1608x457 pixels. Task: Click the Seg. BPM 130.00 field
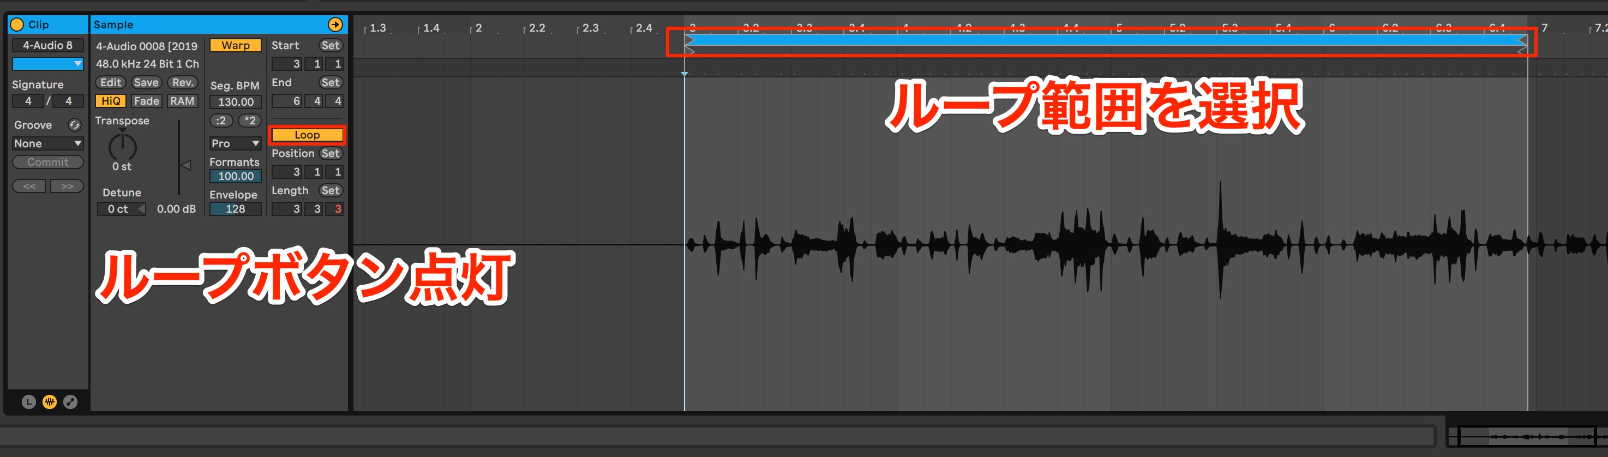235,102
